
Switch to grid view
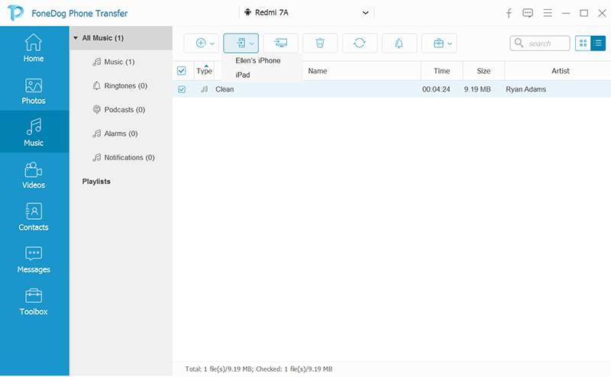pos(583,43)
